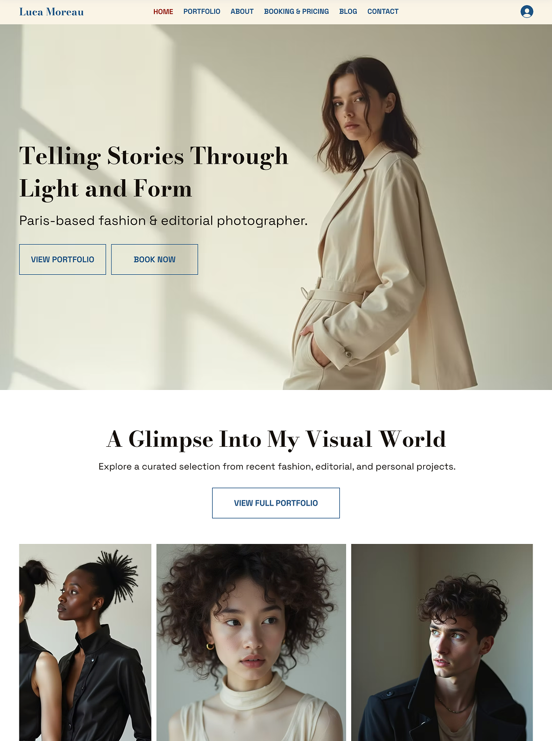Go to the Home menu item
The width and height of the screenshot is (552, 741).
(x=163, y=11)
